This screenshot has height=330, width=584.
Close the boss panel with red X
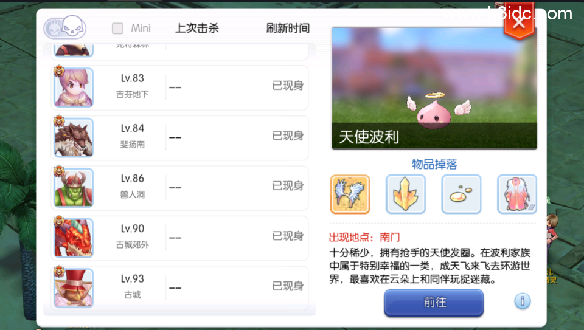519,22
